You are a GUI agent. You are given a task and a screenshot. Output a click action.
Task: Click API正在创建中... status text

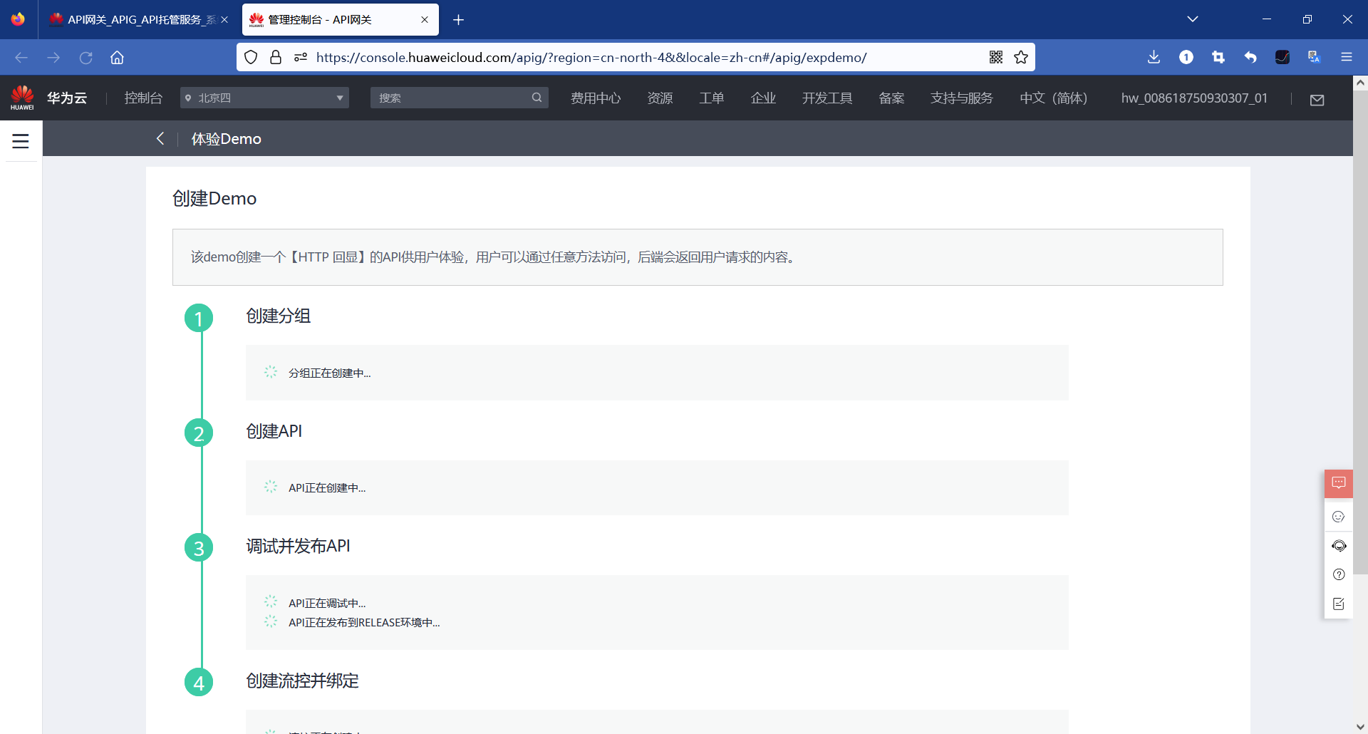click(327, 487)
